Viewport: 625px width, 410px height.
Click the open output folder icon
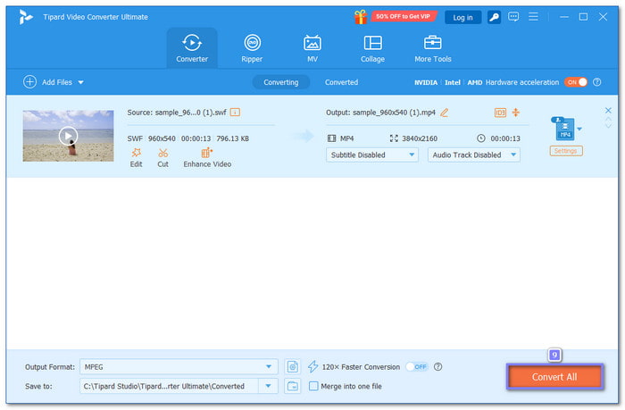pyautogui.click(x=293, y=386)
